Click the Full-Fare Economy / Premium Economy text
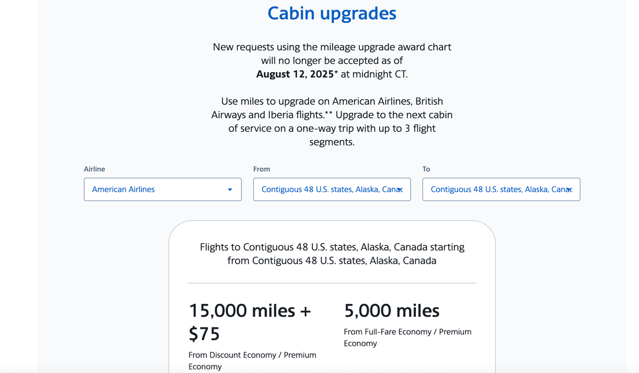 coord(408,337)
